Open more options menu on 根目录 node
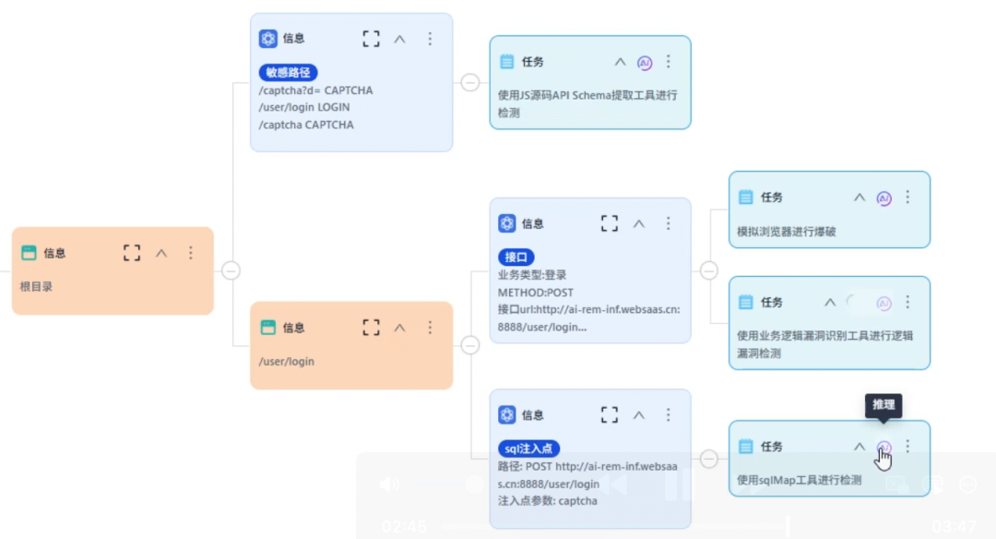The width and height of the screenshot is (996, 539). (x=191, y=253)
